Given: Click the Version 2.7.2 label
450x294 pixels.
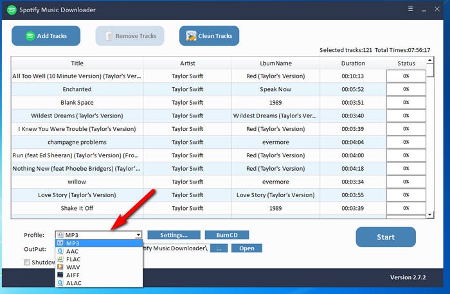Looking at the screenshot, I should [x=408, y=277].
